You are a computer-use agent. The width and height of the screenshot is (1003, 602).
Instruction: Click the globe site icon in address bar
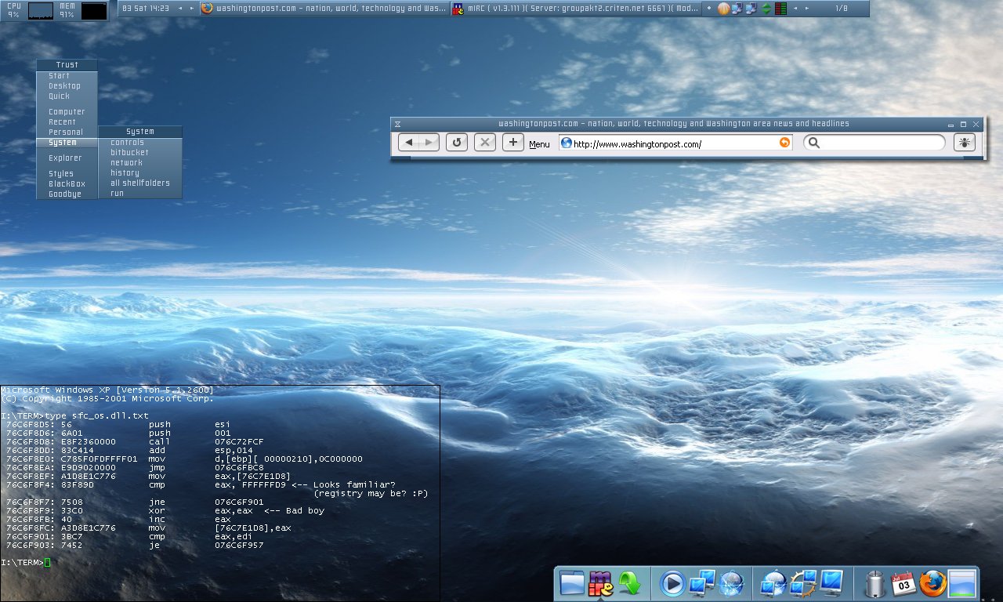point(566,143)
